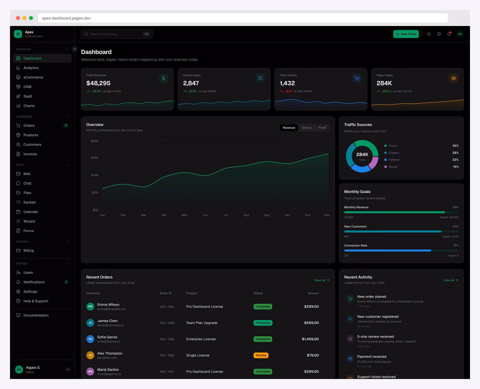Open the AS user avatar menu

click(x=460, y=34)
